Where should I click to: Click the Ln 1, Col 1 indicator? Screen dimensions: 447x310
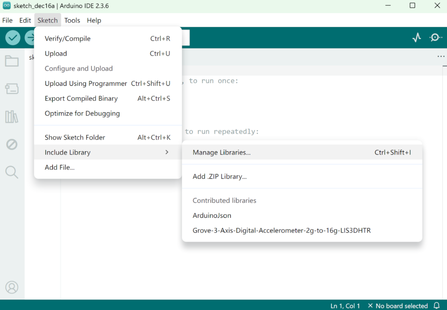(345, 305)
